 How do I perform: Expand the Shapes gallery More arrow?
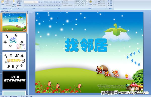pyautogui.click(x=88, y=5)
